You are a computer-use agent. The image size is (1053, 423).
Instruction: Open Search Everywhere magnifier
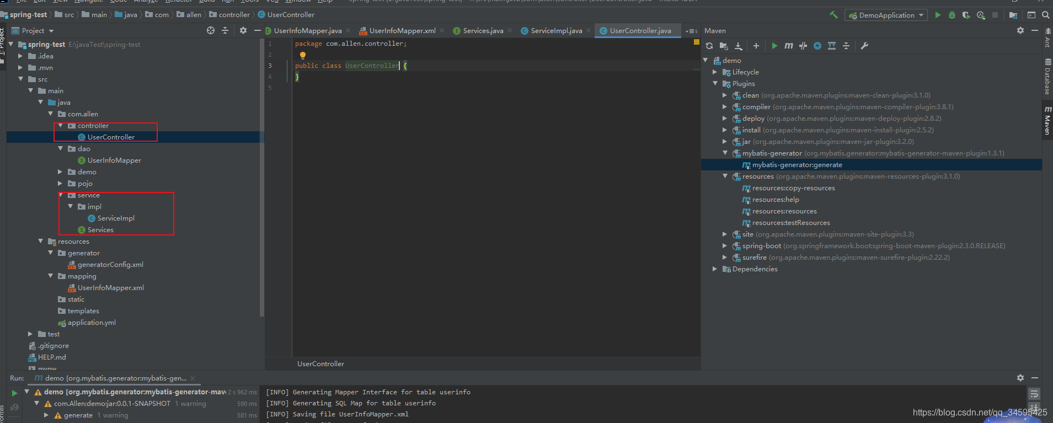1045,15
